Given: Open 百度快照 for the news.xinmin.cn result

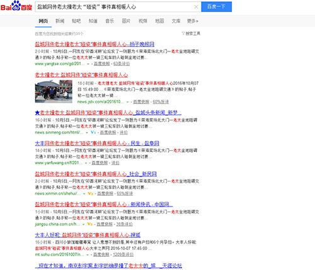Looking at the screenshot, I should tap(105, 193).
